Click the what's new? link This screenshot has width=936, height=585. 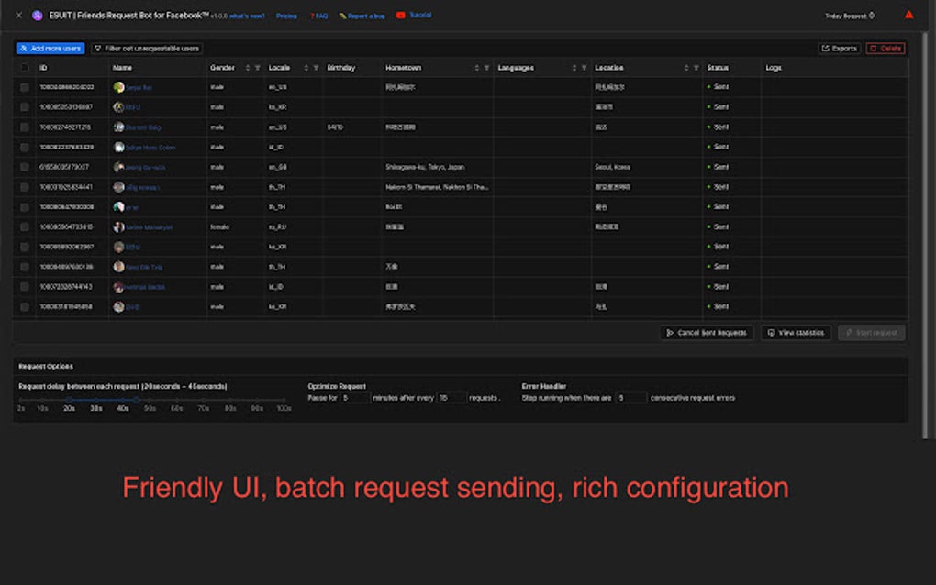pyautogui.click(x=246, y=15)
